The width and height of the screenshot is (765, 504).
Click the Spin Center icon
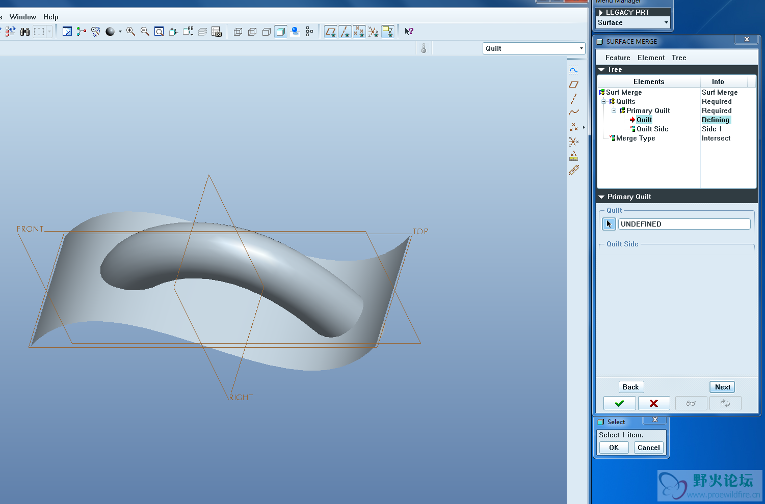coord(82,32)
